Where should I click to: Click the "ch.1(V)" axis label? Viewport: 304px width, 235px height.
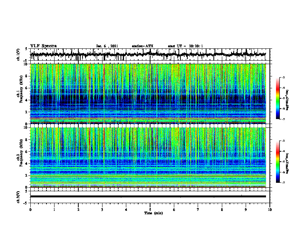tap(18, 55)
